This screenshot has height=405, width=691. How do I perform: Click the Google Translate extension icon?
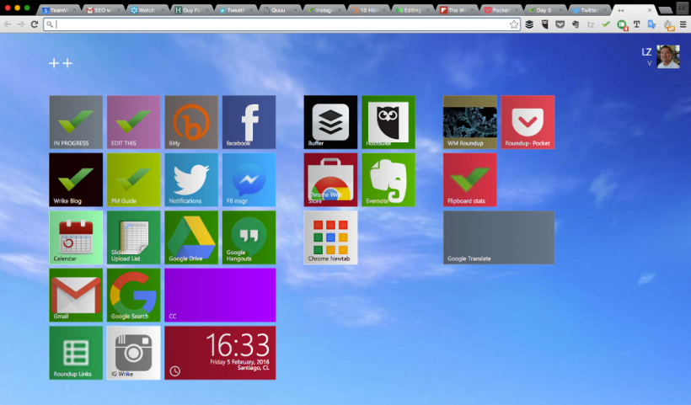point(651,24)
